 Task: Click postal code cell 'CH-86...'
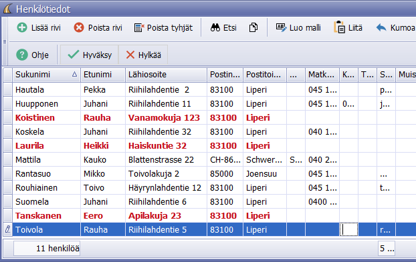[x=225, y=160]
